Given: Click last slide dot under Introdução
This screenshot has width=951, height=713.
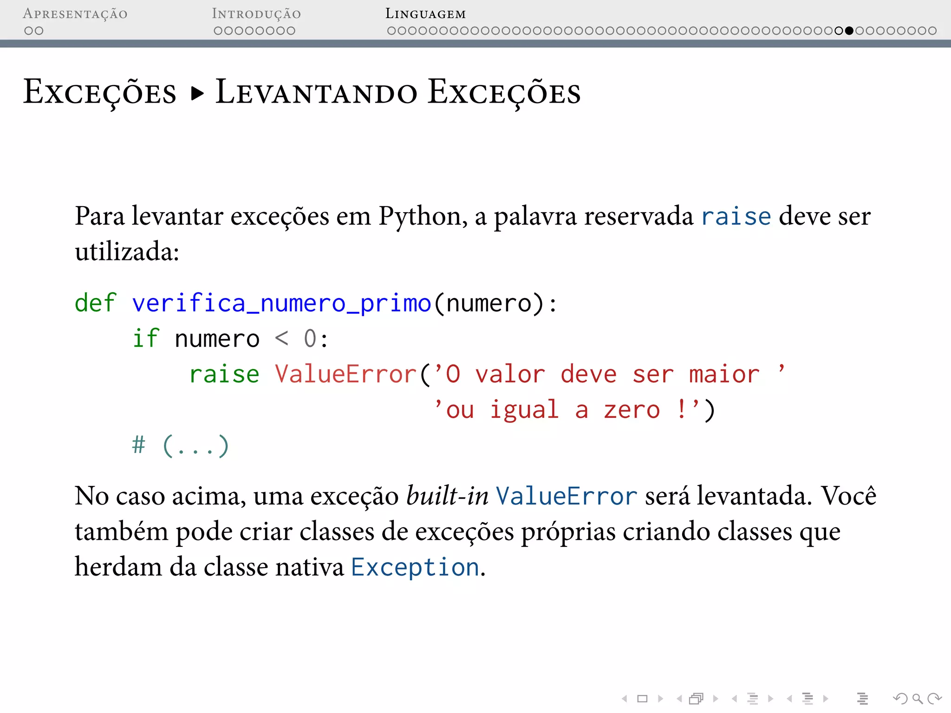Looking at the screenshot, I should [291, 31].
